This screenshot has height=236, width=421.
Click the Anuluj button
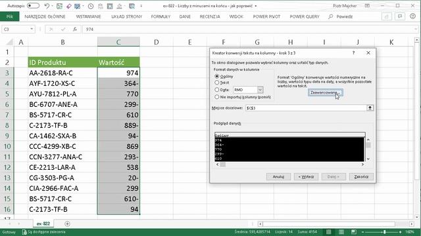coord(278,176)
